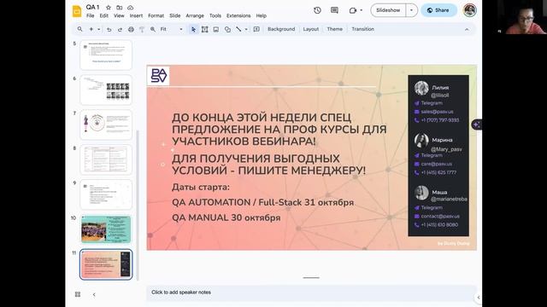Show the side panel chevron

click(479, 298)
